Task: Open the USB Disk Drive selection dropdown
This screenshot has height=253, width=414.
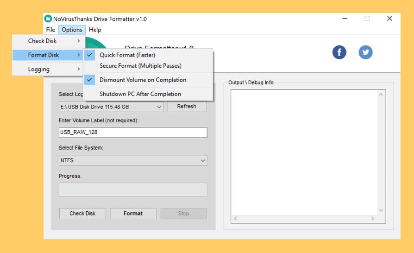Action: click(x=111, y=107)
